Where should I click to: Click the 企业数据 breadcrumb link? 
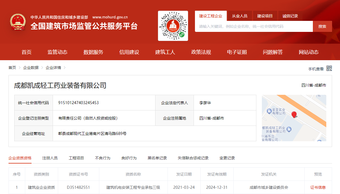pos(31,68)
